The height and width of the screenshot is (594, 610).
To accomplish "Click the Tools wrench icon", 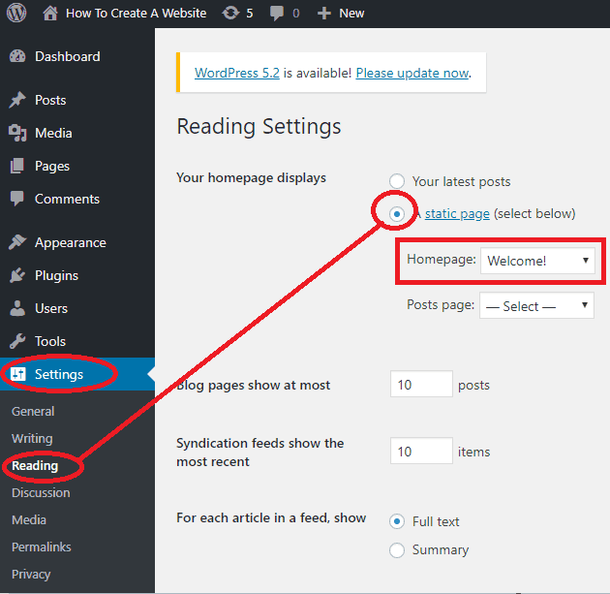I will (17, 341).
